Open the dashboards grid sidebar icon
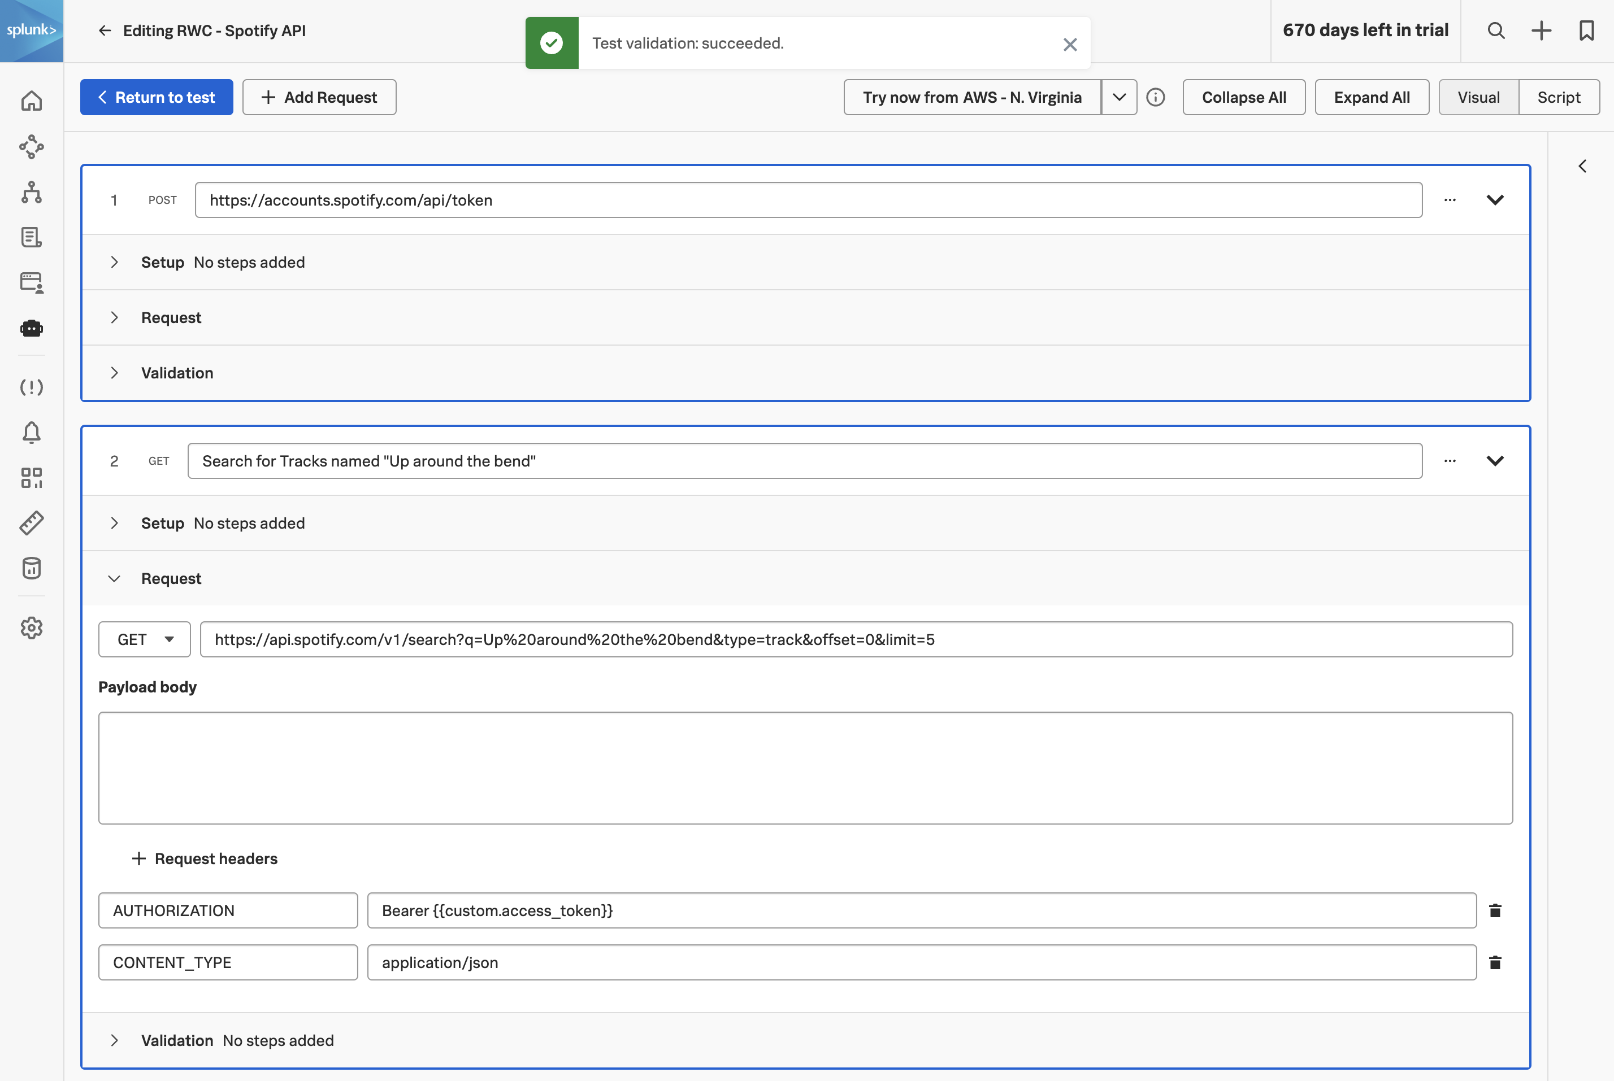1614x1081 pixels. (32, 478)
